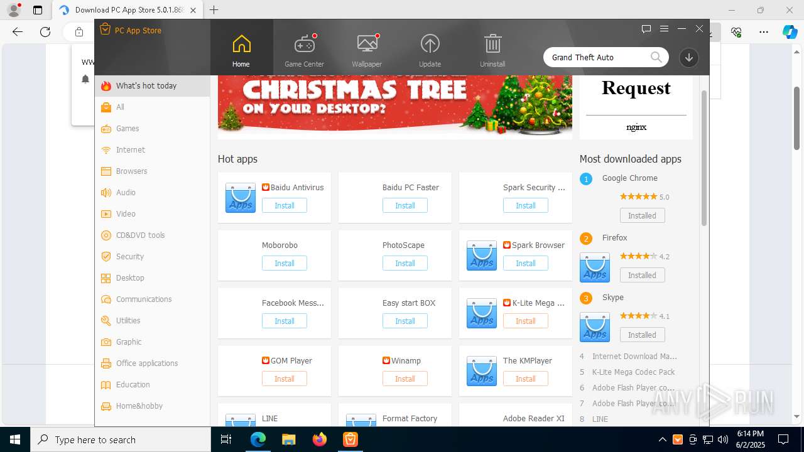The width and height of the screenshot is (804, 452).
Task: Install Baidu PC Faster
Action: [405, 206]
